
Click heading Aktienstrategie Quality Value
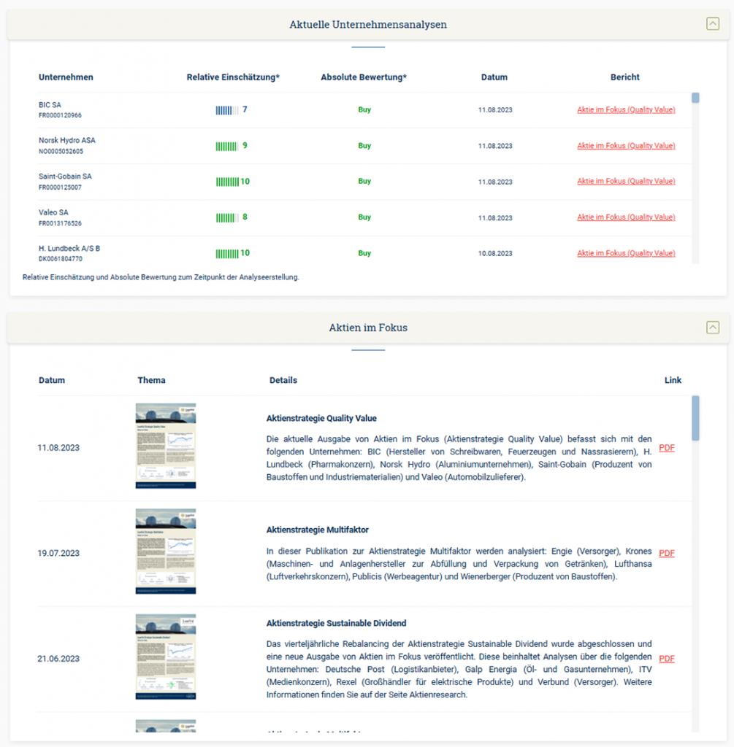[x=321, y=418]
